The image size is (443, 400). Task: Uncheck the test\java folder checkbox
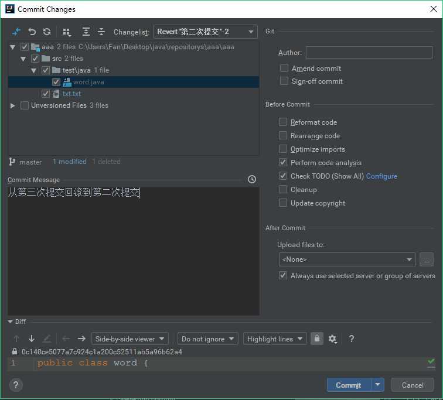click(46, 70)
